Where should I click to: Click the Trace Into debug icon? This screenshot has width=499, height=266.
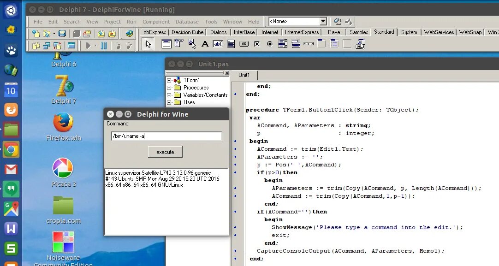tap(119, 46)
